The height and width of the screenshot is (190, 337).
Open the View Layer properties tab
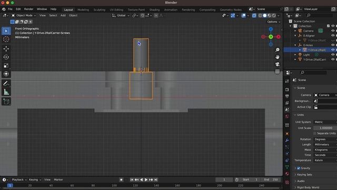point(287,103)
